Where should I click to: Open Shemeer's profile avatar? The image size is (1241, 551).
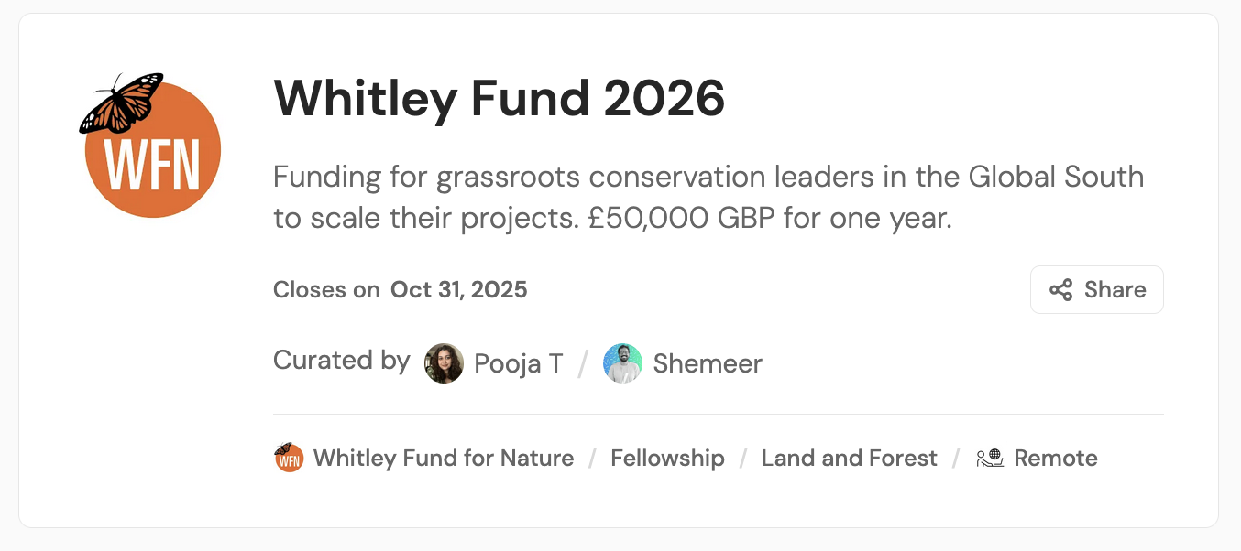(622, 363)
